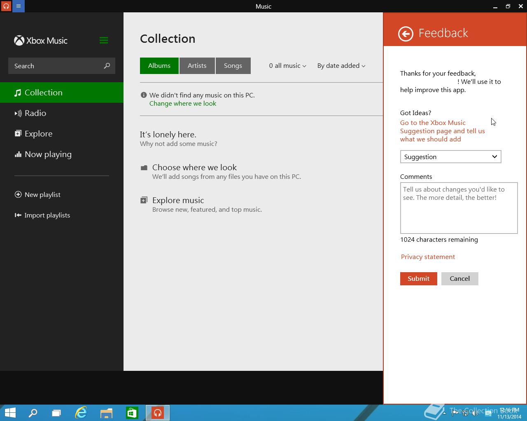Click Choose where we look
The image size is (527, 421).
[194, 167]
